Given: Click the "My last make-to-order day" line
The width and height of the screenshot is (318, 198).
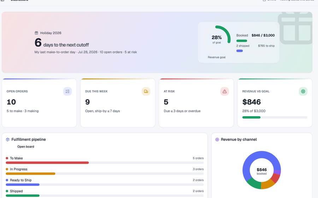Looking at the screenshot, I should point(86,52).
